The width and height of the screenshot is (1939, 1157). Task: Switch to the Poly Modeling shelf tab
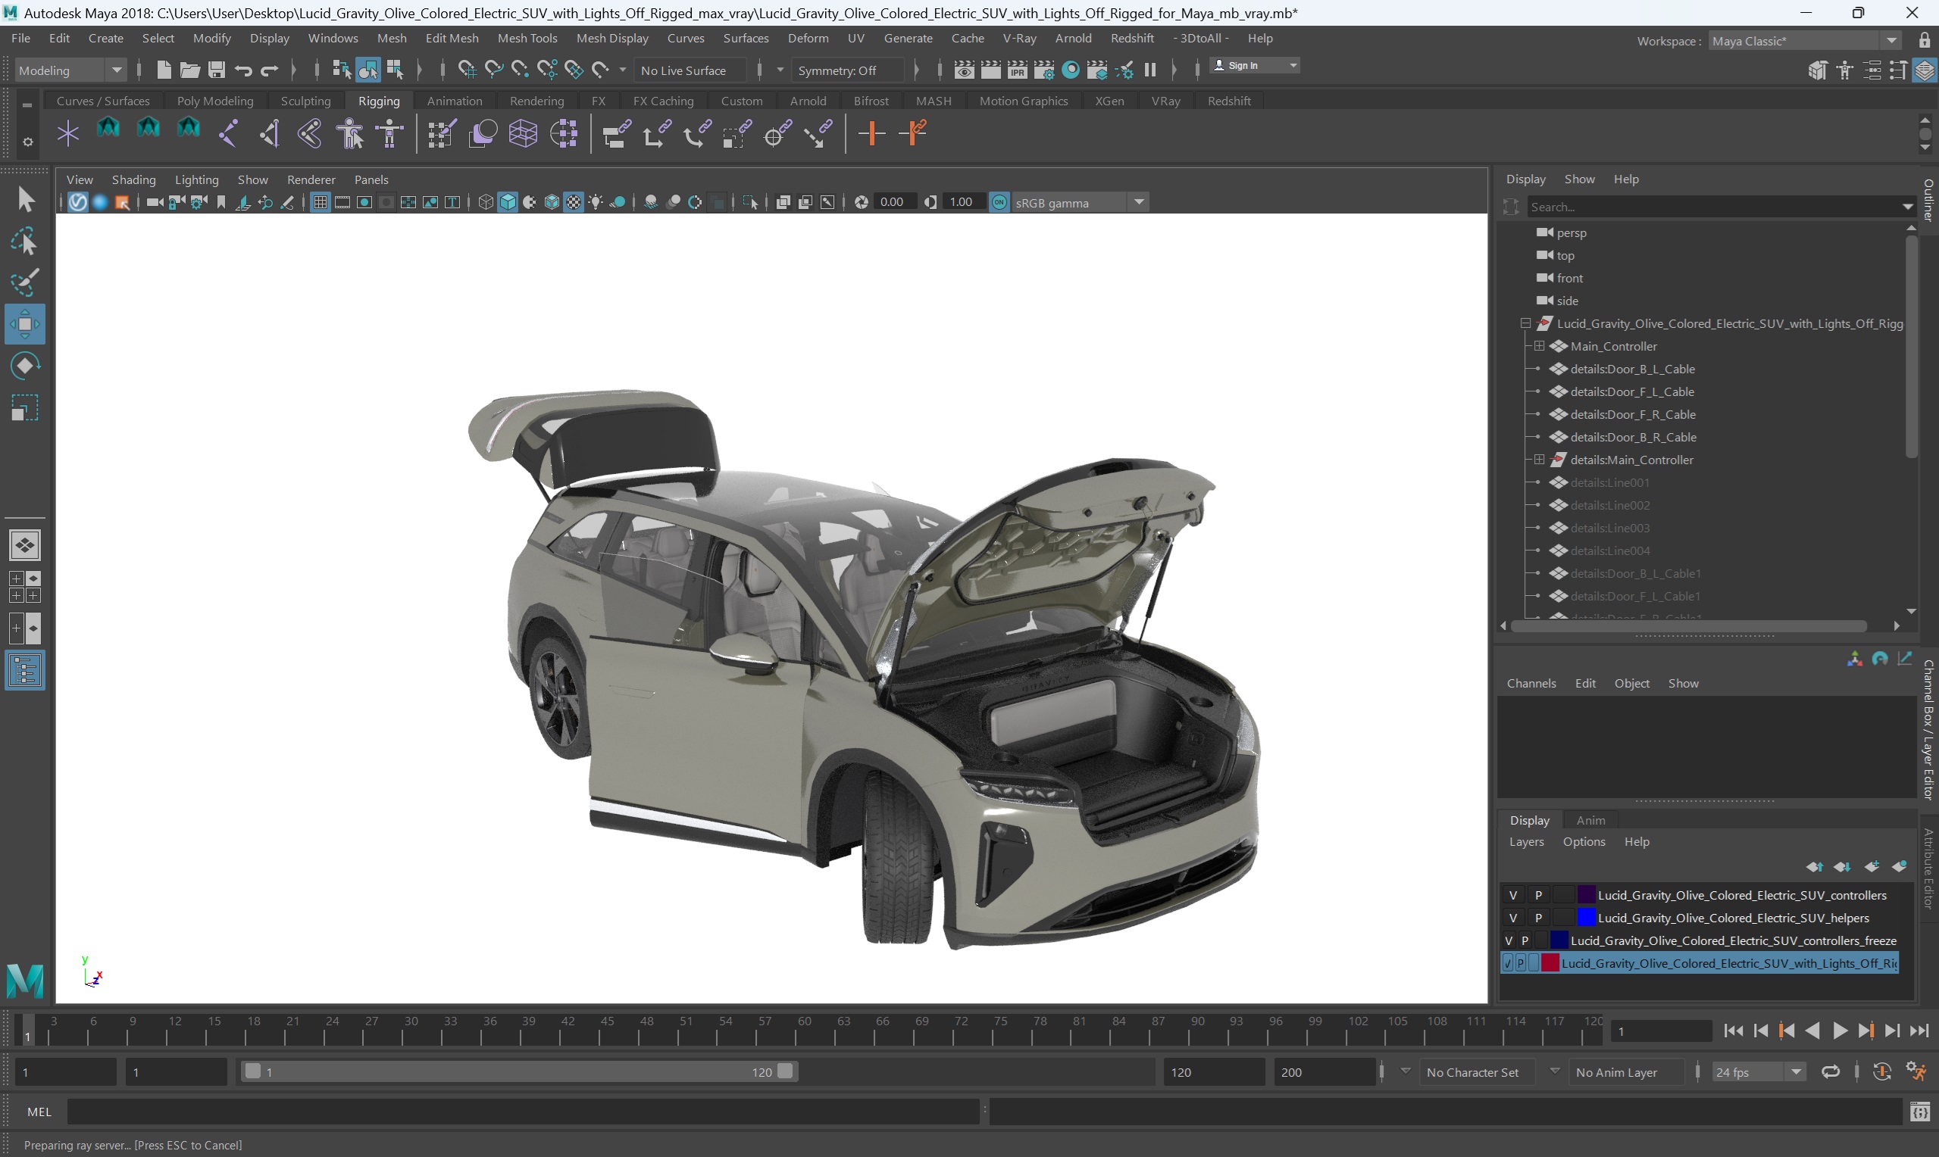215,101
